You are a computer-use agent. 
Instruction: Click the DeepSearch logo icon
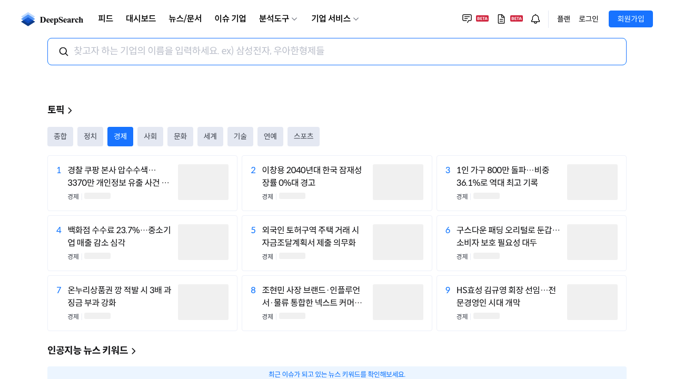pyautogui.click(x=28, y=19)
